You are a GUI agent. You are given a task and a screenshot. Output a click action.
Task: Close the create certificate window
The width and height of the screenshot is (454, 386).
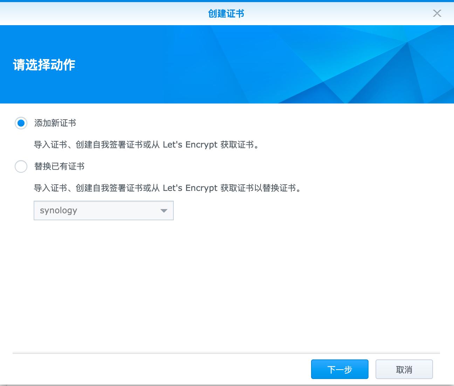click(x=437, y=14)
